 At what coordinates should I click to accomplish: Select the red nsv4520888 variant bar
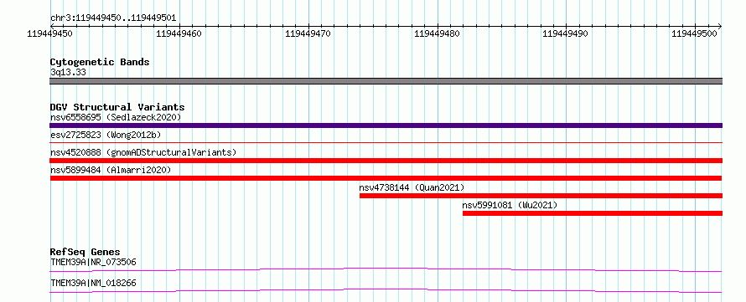(x=386, y=161)
